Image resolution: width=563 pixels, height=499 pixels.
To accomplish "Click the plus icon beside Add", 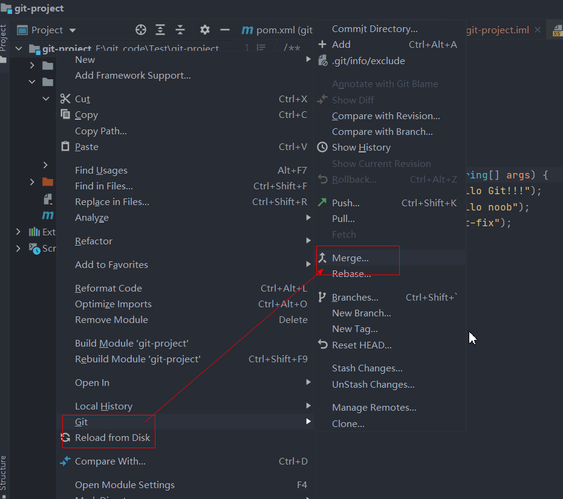I will tap(322, 44).
